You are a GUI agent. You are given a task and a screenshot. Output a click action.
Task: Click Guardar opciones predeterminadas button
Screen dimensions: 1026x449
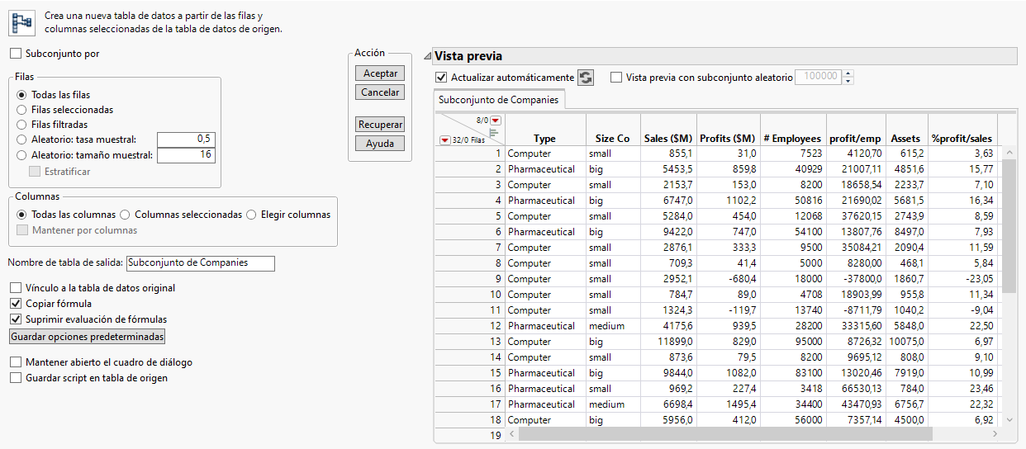(x=88, y=337)
